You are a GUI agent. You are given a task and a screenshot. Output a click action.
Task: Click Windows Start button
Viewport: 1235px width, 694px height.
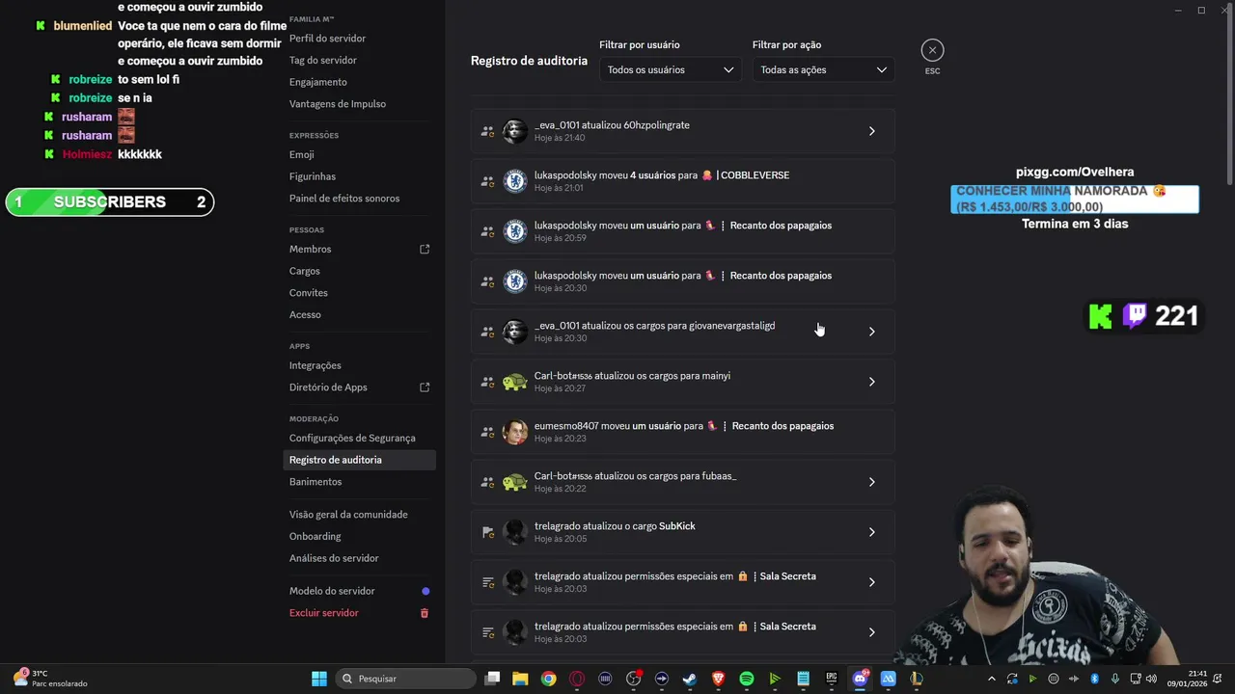click(x=319, y=679)
